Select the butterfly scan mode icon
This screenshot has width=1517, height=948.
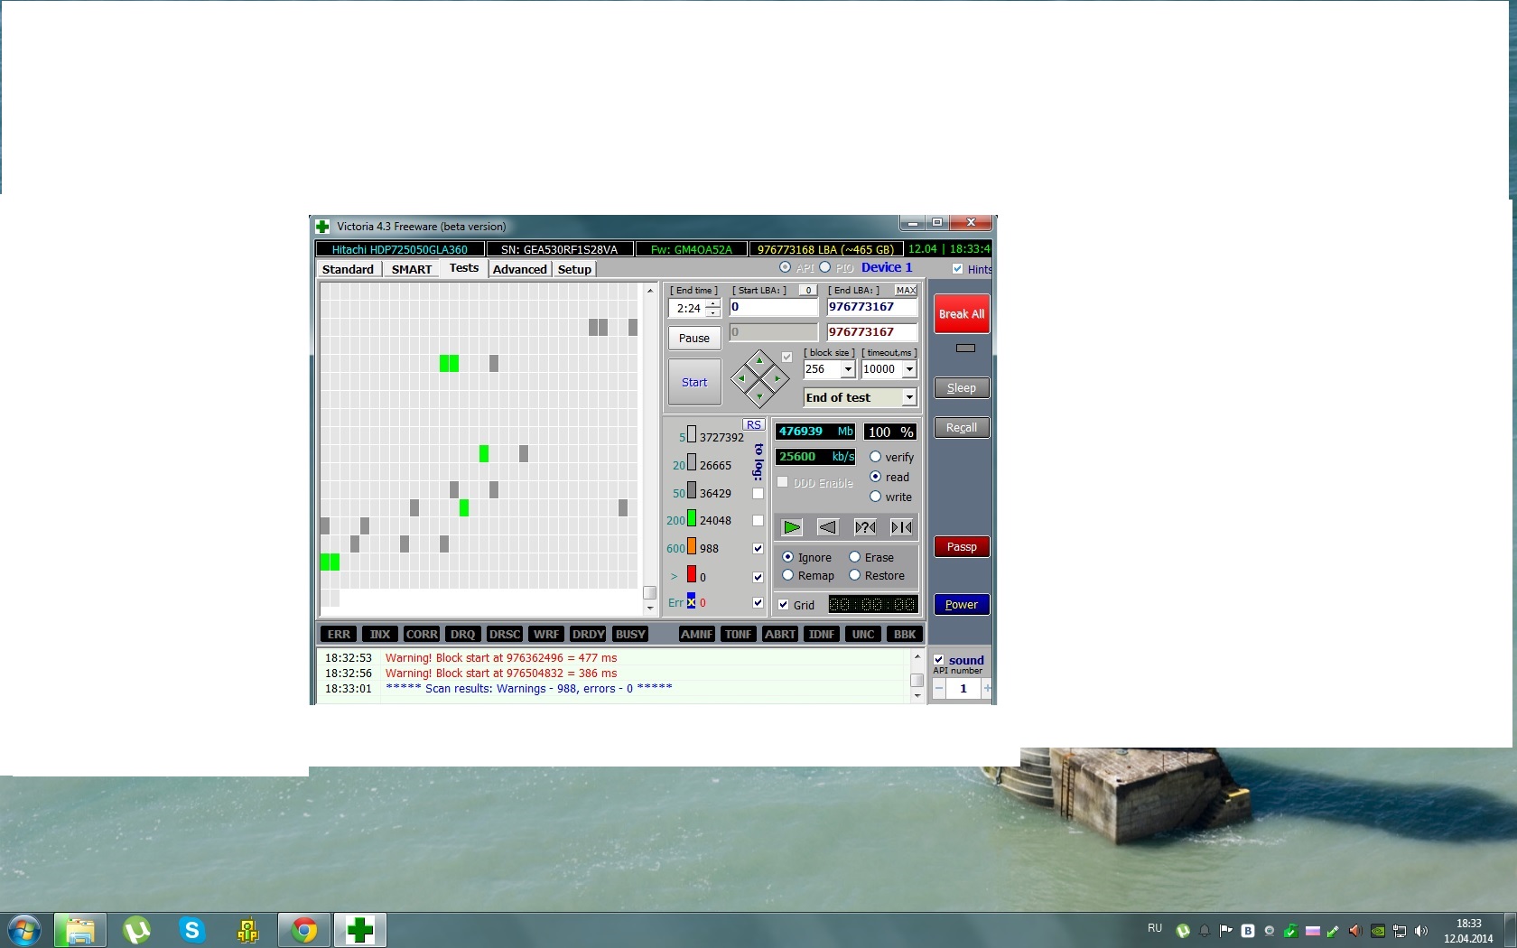901,527
